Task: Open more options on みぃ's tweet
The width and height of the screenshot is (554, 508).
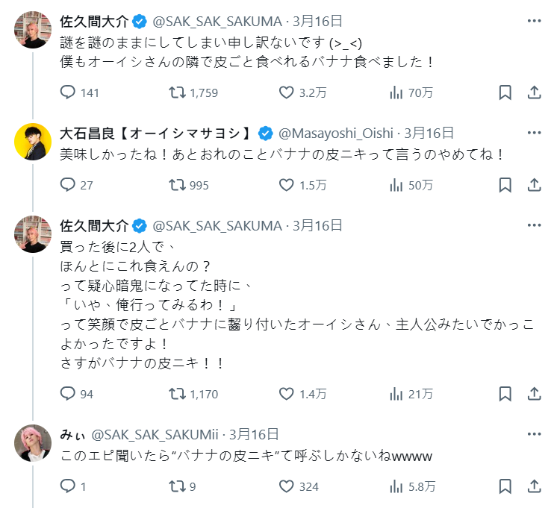Action: click(x=534, y=433)
